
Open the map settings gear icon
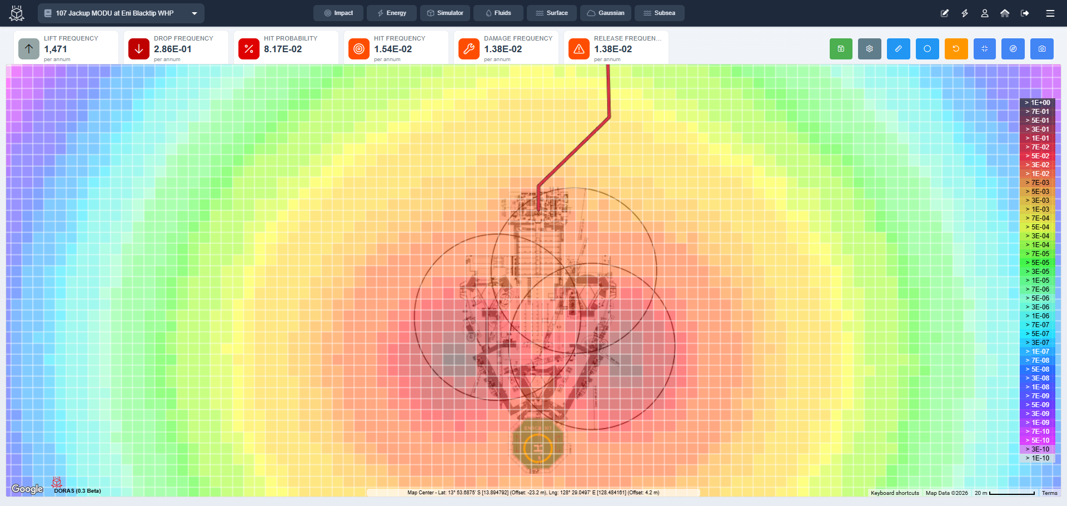coord(869,49)
